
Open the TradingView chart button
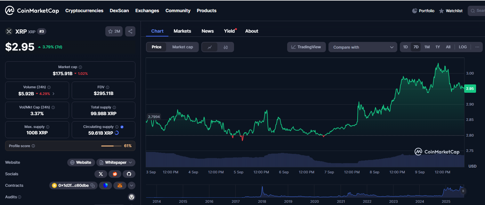point(306,47)
